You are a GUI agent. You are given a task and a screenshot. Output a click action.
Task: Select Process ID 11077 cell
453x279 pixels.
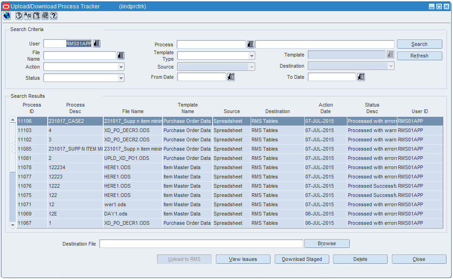pos(32,177)
